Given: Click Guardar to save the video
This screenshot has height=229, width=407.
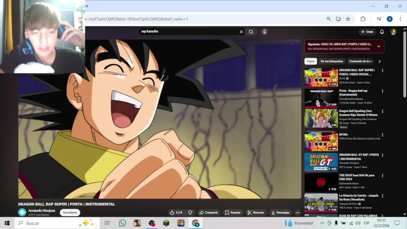Looking at the screenshot, I should 233,212.
